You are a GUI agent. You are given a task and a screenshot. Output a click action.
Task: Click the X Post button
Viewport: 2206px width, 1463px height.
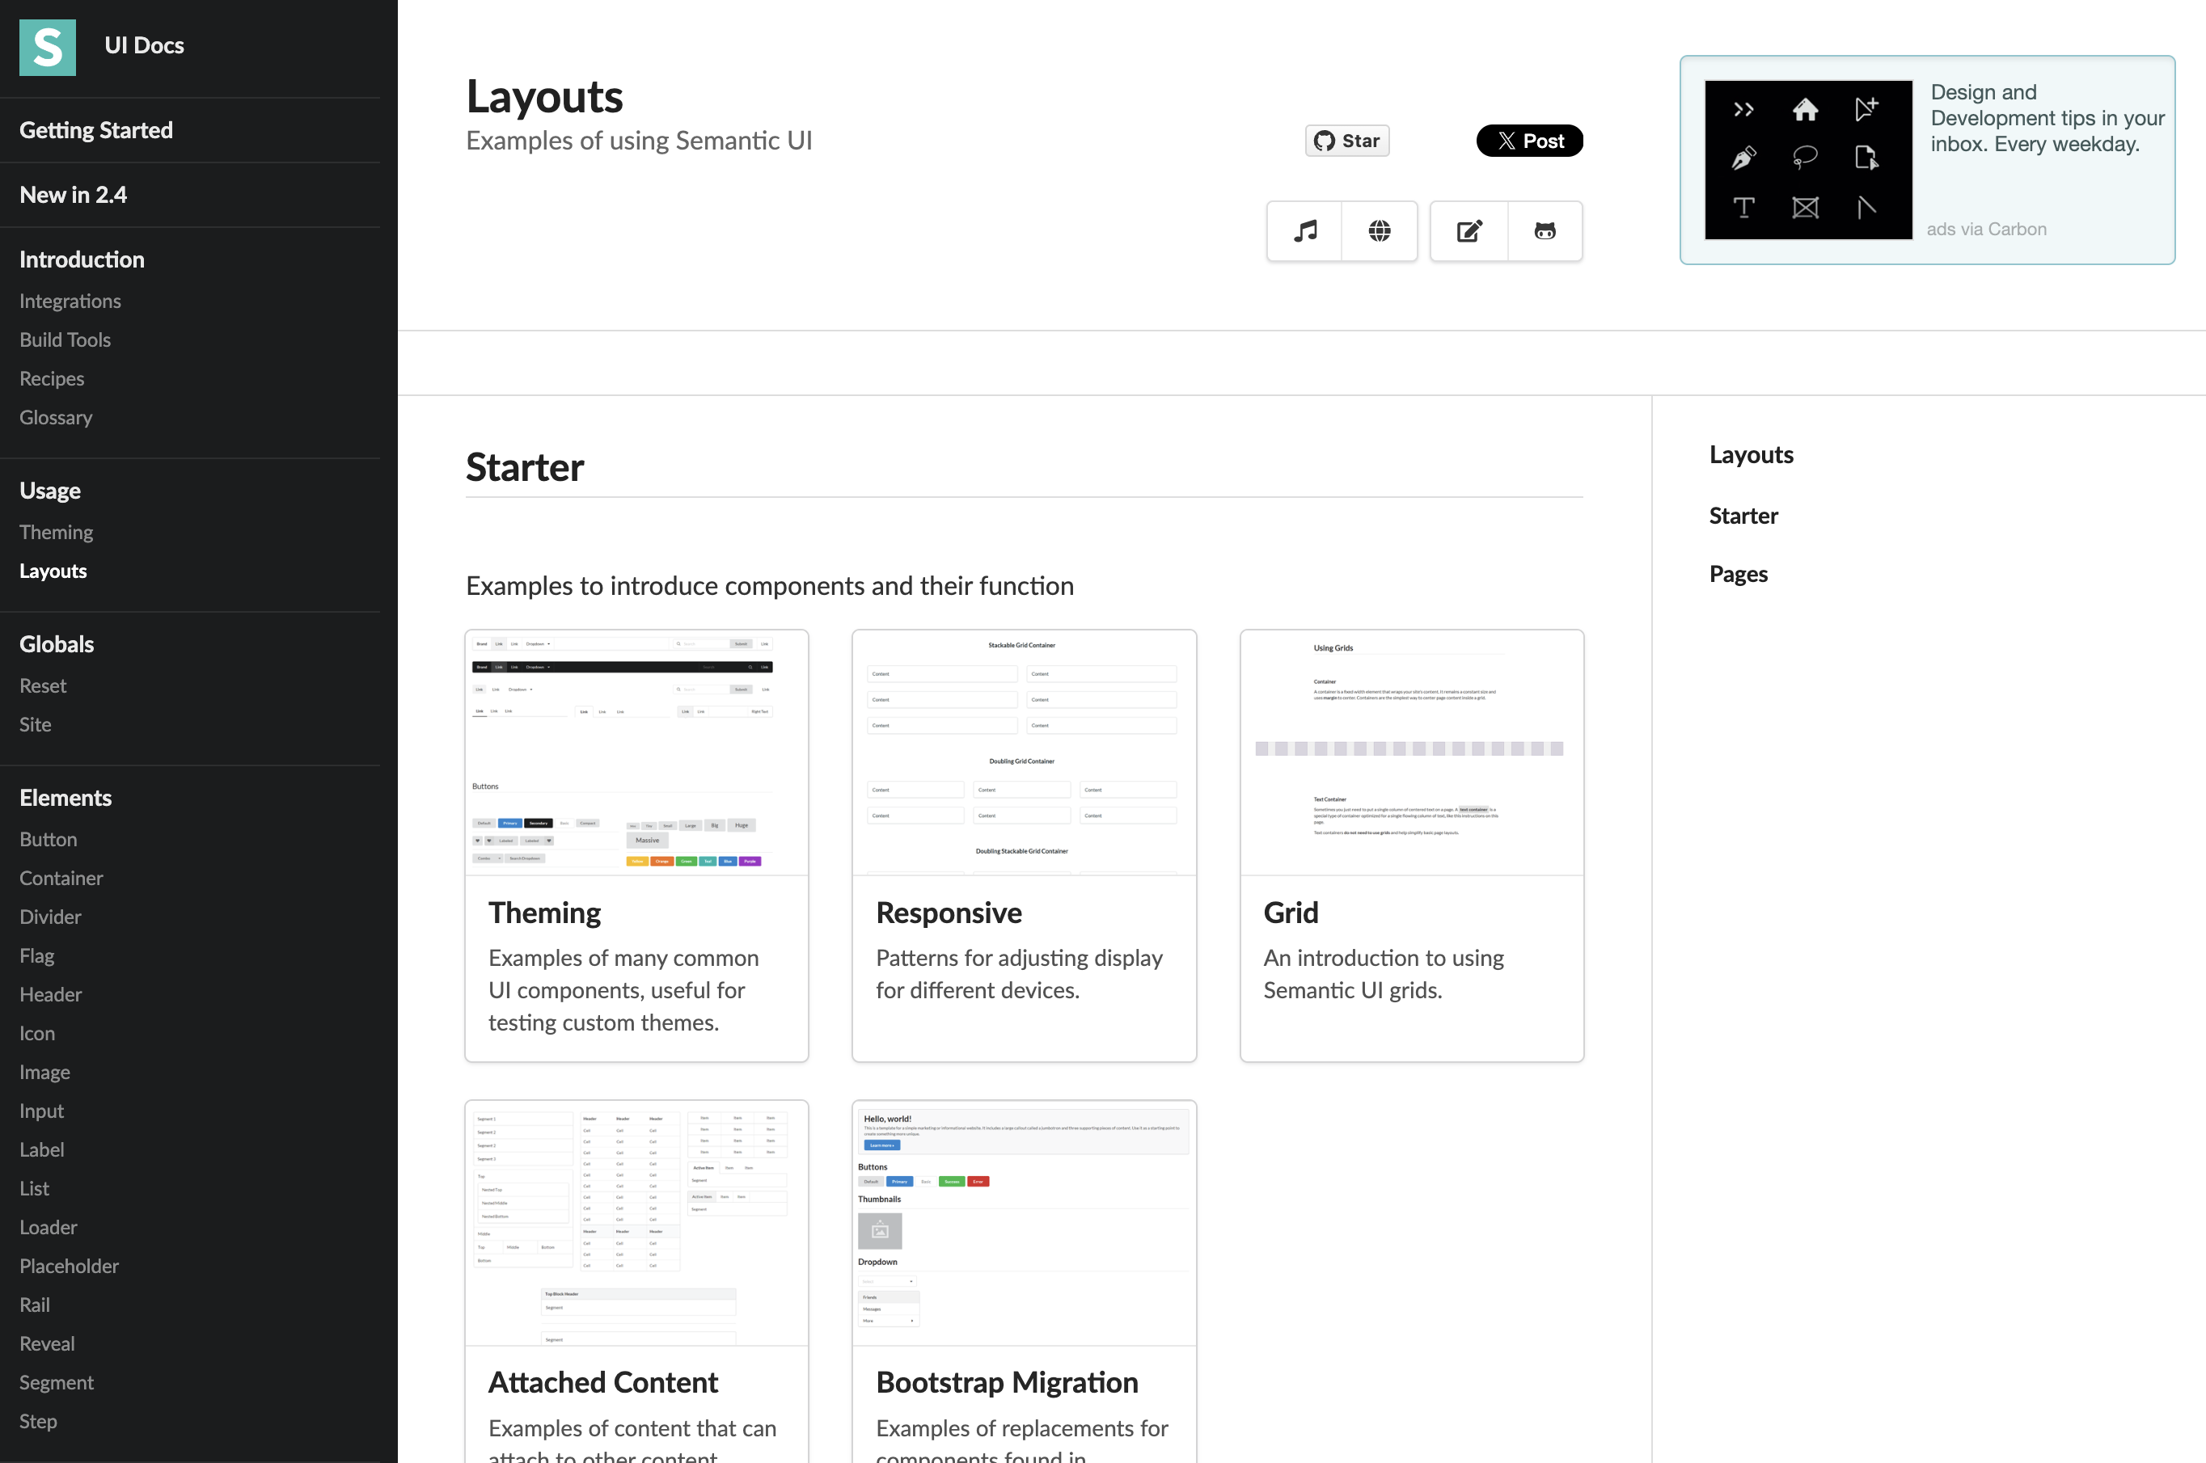pyautogui.click(x=1529, y=141)
